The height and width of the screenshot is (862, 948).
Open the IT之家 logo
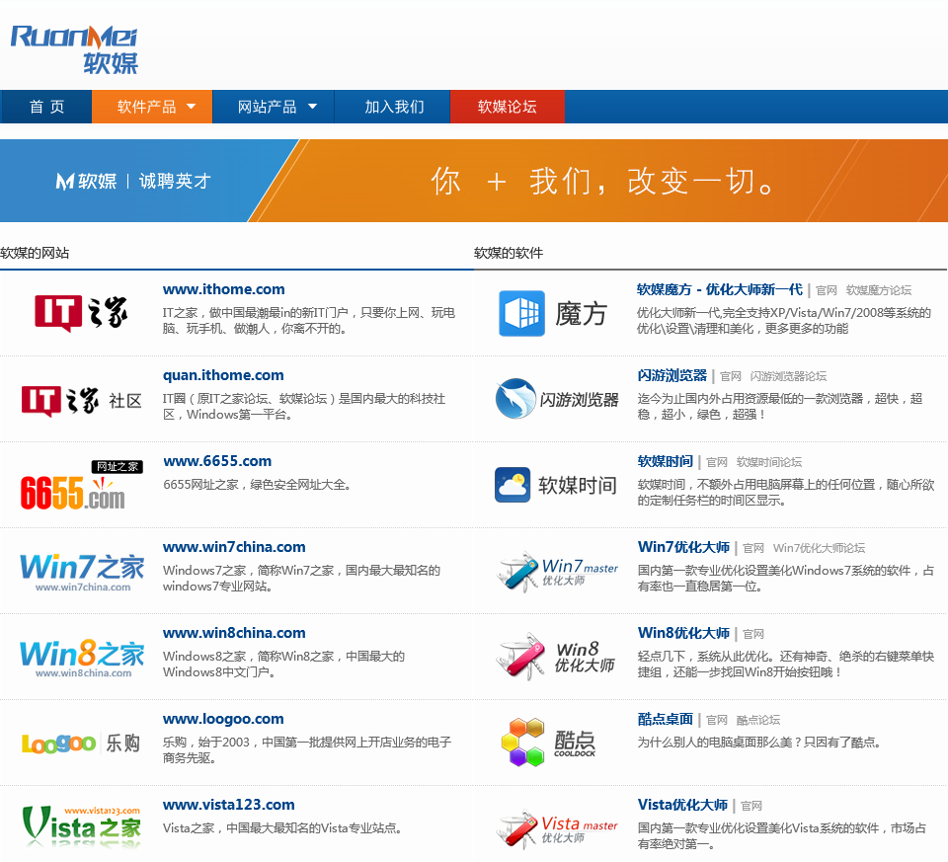[x=81, y=313]
